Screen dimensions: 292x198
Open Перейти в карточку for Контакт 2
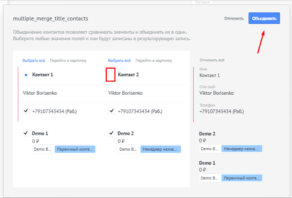154,61
